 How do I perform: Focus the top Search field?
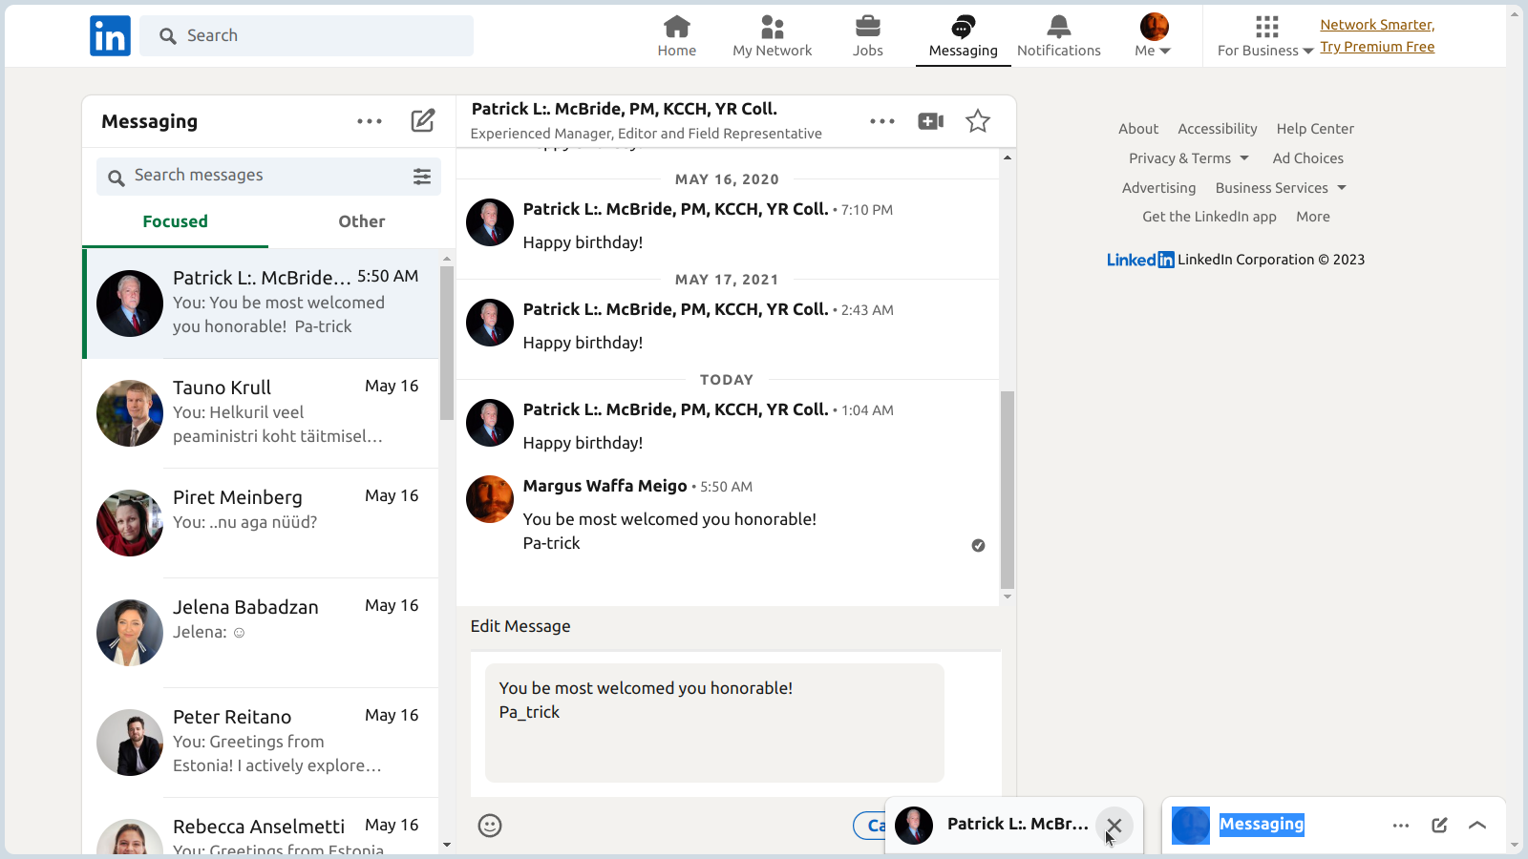307,35
